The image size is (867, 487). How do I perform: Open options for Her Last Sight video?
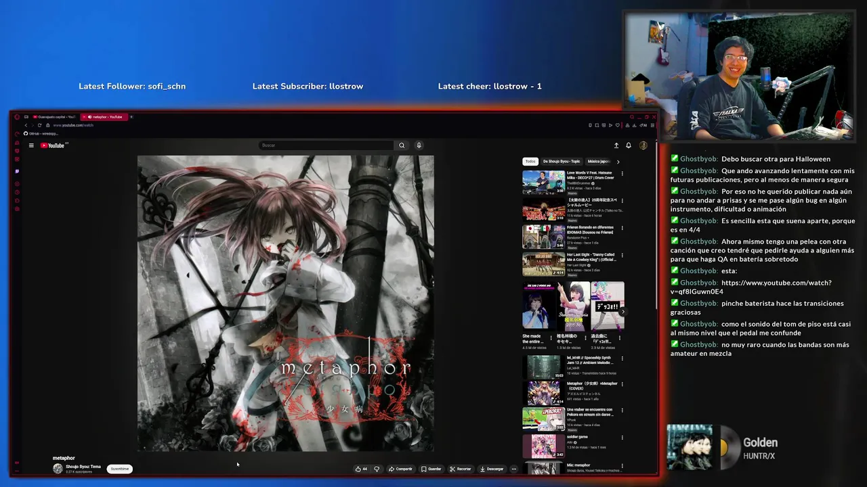(x=622, y=255)
